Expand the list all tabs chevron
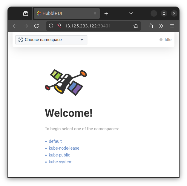The height and width of the screenshot is (186, 187). tap(131, 13)
